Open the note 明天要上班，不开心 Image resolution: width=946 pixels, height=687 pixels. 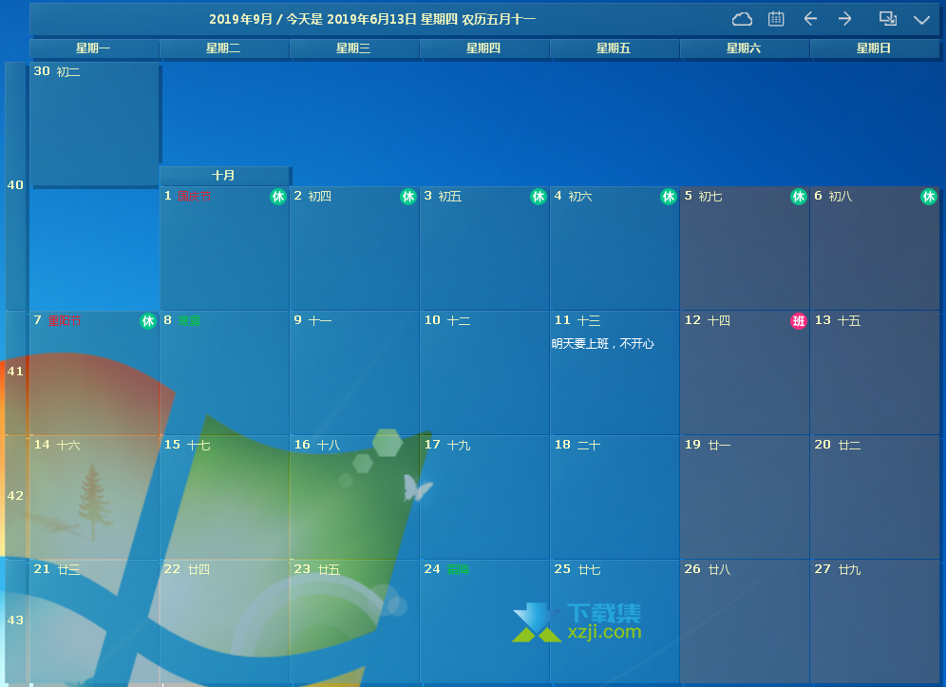coord(603,344)
